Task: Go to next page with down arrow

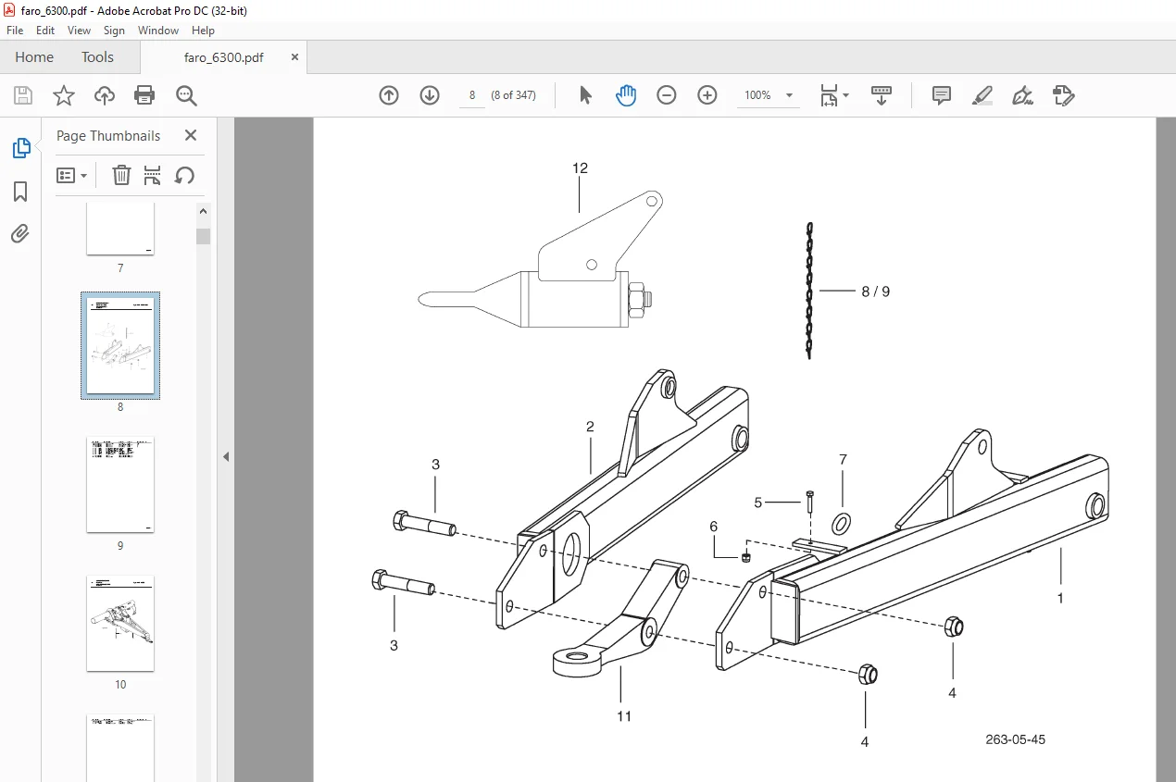Action: (x=430, y=95)
